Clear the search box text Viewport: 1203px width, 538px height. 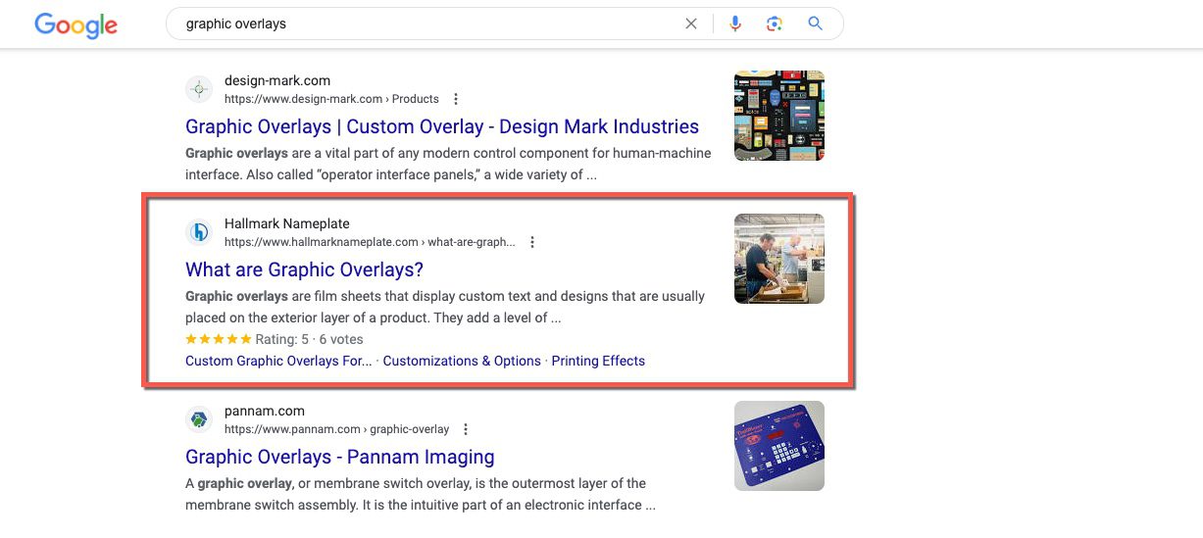[691, 24]
